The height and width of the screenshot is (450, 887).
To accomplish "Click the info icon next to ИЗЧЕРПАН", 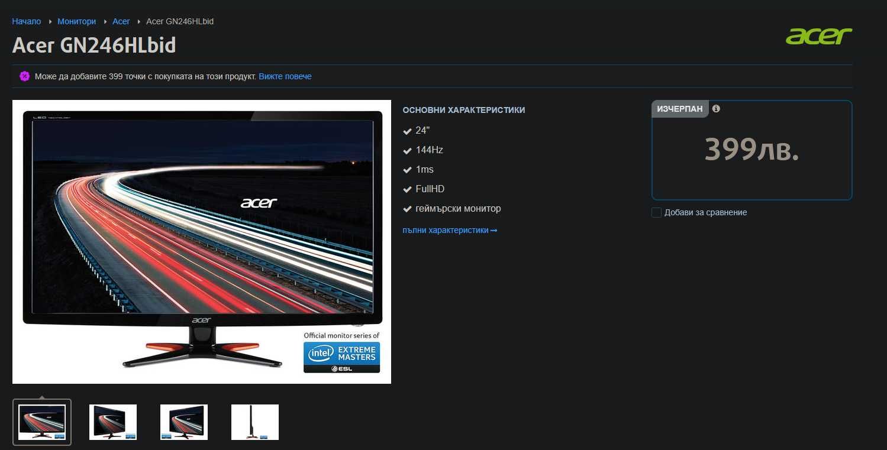I will 716,109.
